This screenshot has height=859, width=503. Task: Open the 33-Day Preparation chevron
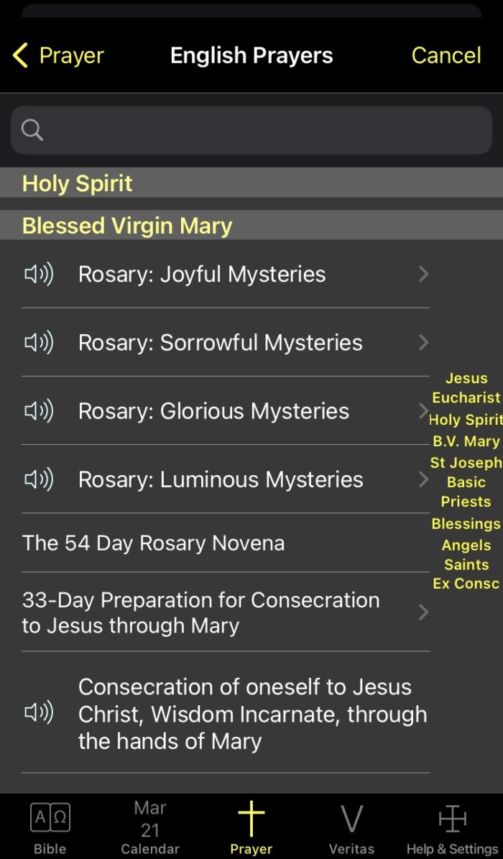423,612
